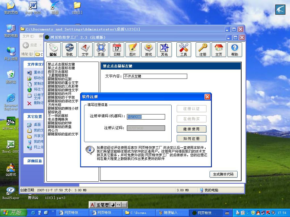Select 跟随鼠标的弹性小球 list item
Image resolution: width=290 pixels, height=217 pixels.
63,108
